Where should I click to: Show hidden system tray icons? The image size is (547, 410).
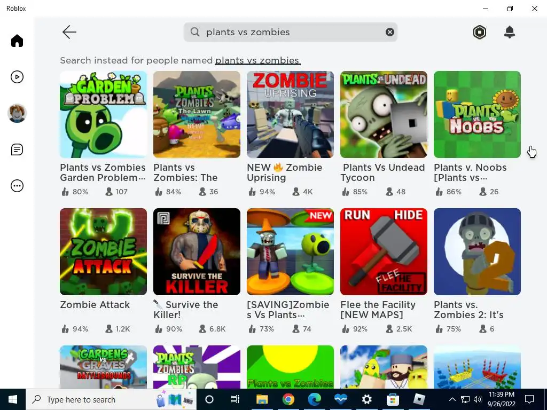[x=452, y=399]
